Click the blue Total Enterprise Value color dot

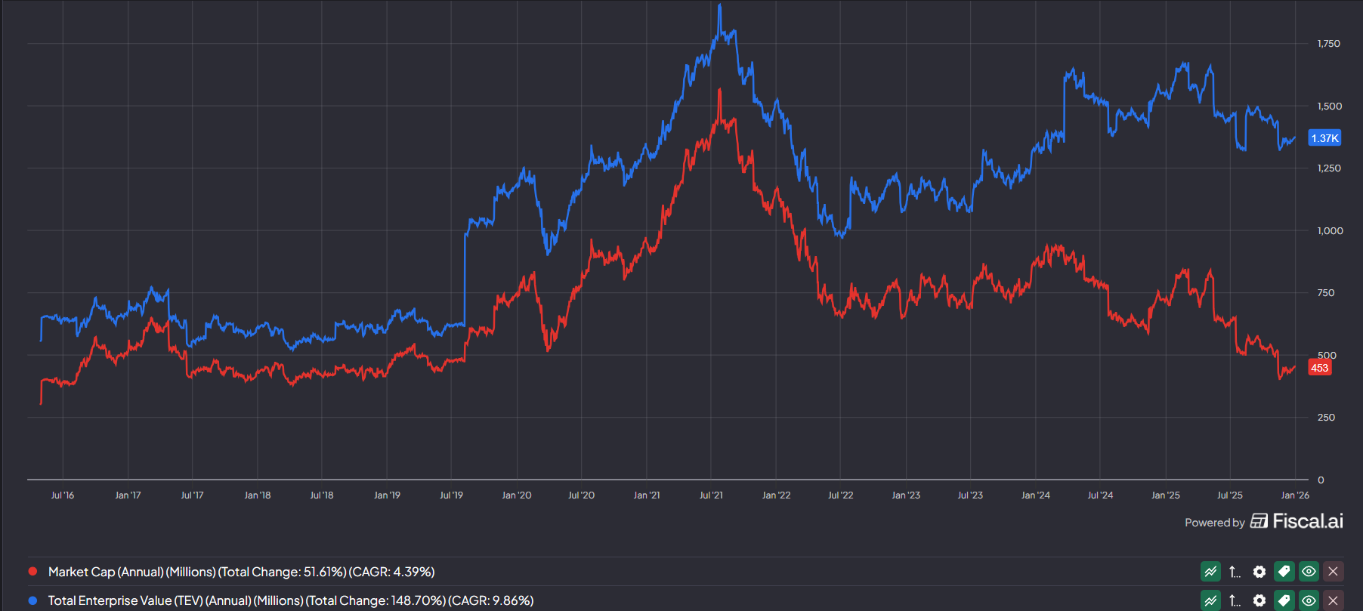32,600
